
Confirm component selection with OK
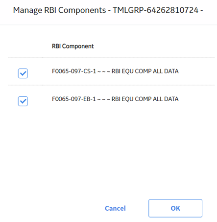pos(175,208)
